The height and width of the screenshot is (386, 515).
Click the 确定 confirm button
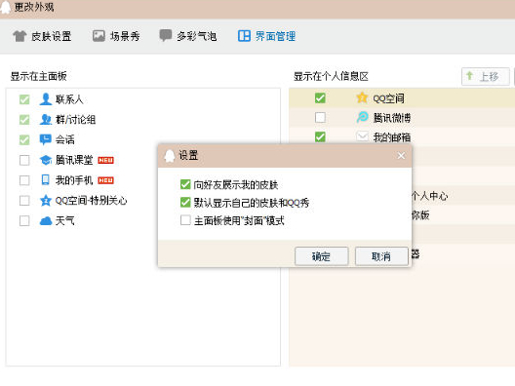(x=322, y=256)
